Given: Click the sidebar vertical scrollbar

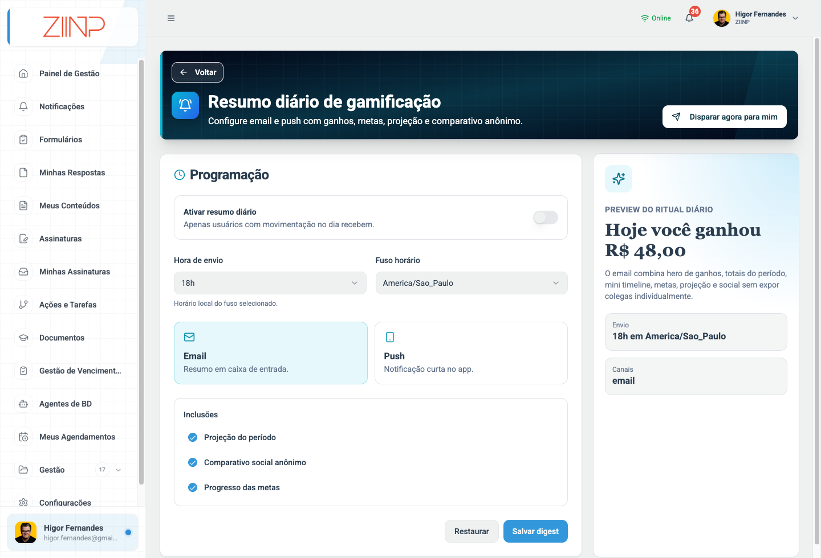Looking at the screenshot, I should point(141,272).
